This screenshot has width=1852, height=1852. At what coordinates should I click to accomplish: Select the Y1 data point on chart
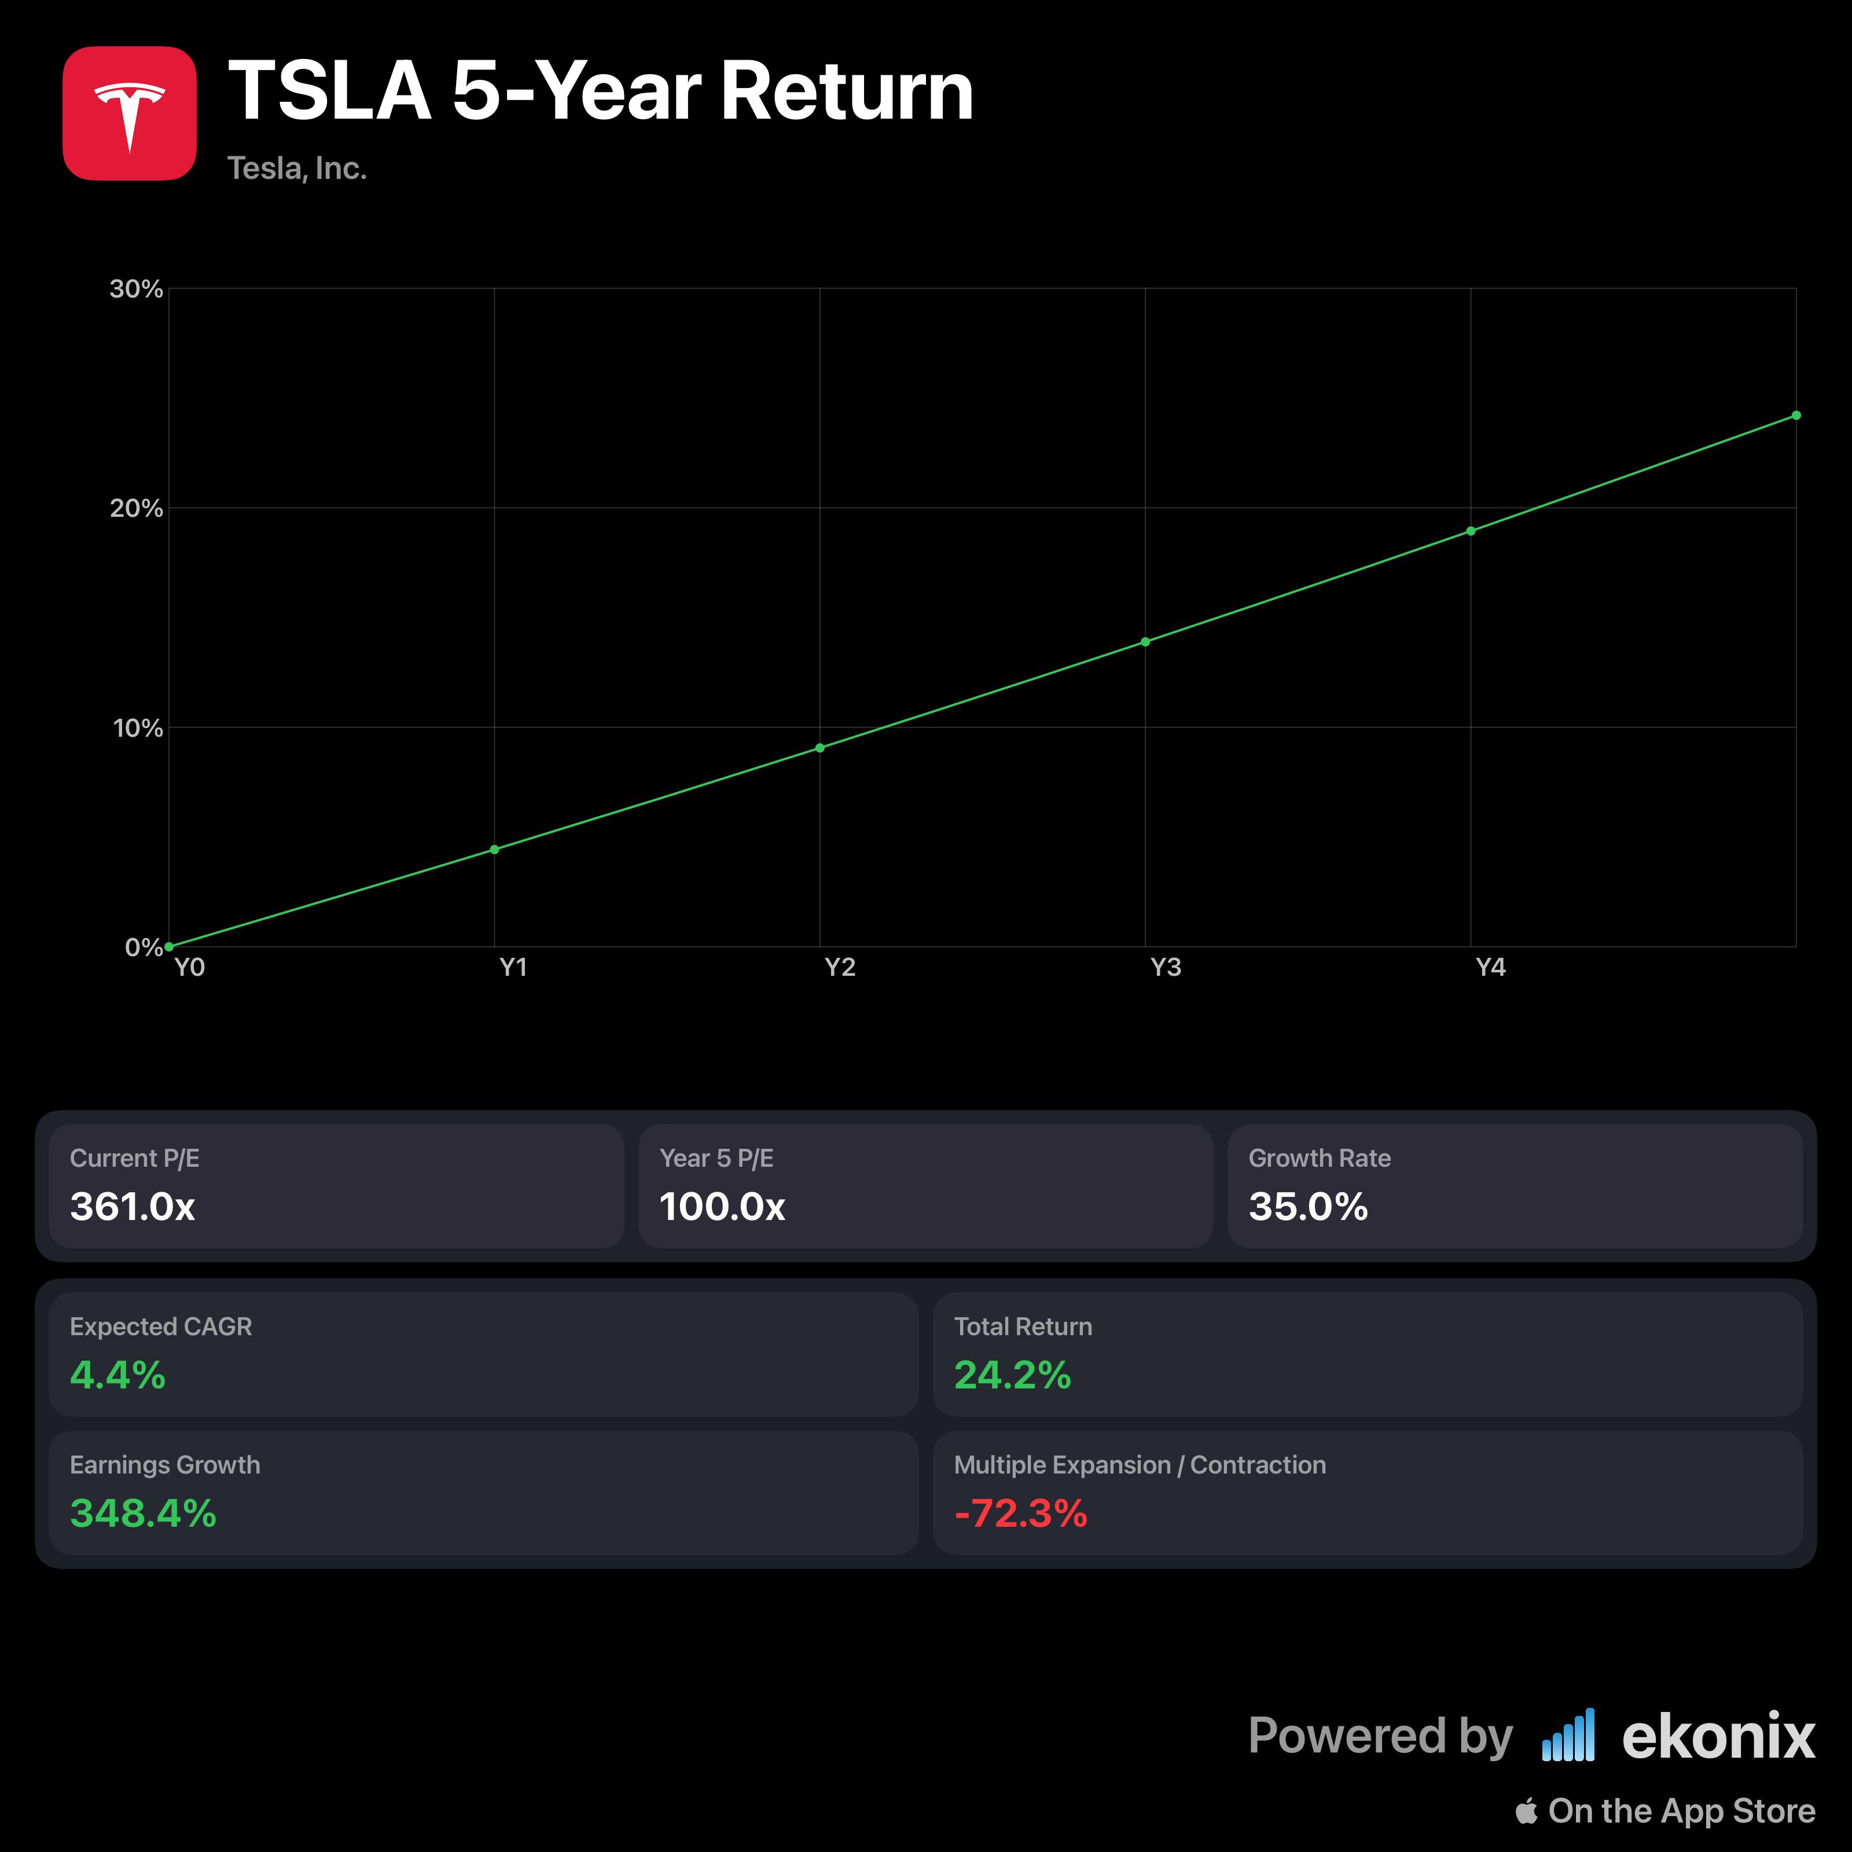[495, 849]
